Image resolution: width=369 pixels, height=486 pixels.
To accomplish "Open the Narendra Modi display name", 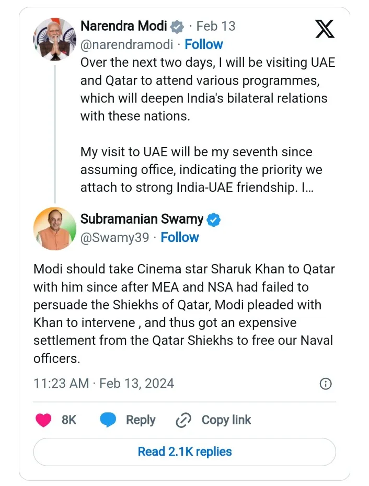I will 124,26.
